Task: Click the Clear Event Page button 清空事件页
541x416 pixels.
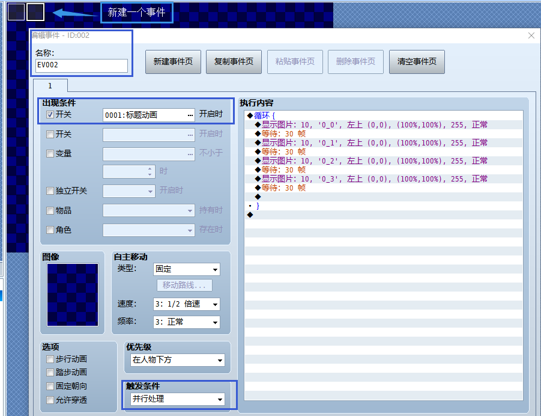Action: click(417, 62)
